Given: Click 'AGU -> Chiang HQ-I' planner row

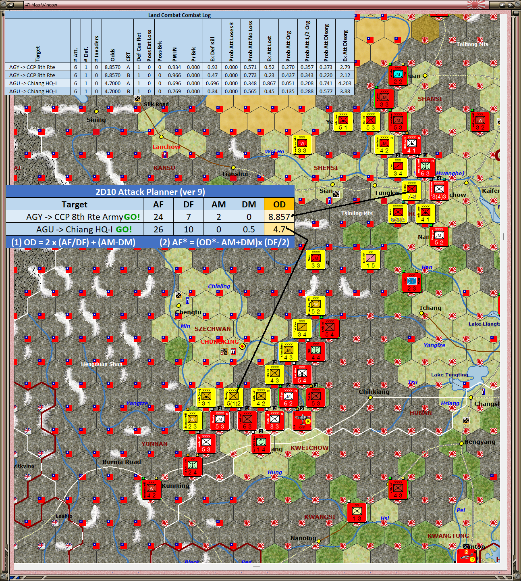Looking at the screenshot, I should click(x=150, y=229).
